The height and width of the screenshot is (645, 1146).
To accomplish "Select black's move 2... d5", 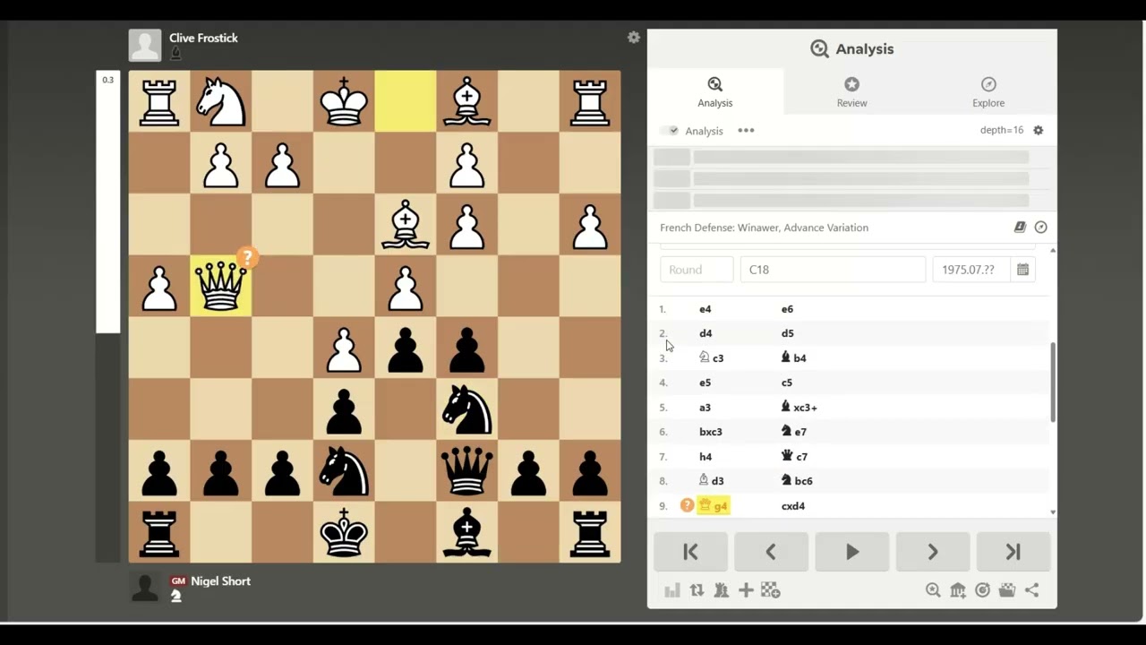I will click(787, 333).
